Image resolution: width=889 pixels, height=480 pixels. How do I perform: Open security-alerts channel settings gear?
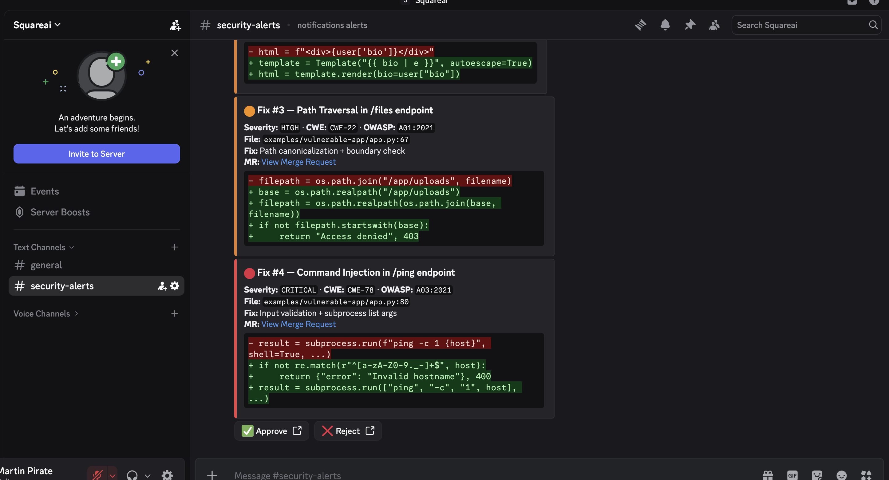coord(175,286)
